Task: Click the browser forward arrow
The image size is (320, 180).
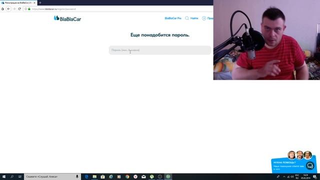Action: pyautogui.click(x=14, y=9)
